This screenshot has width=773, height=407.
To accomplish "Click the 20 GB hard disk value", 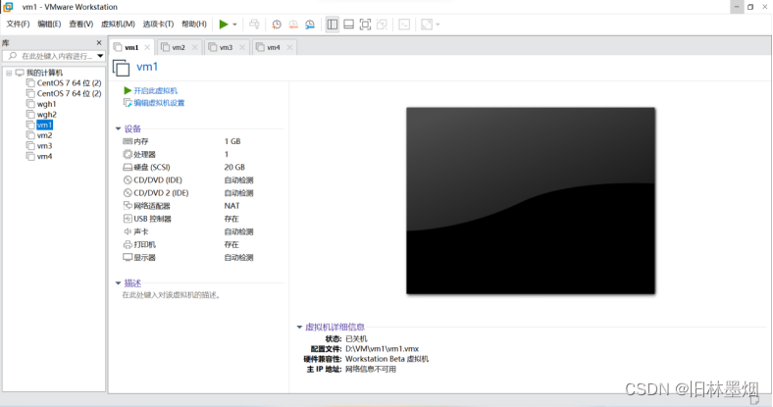I will pyautogui.click(x=234, y=167).
